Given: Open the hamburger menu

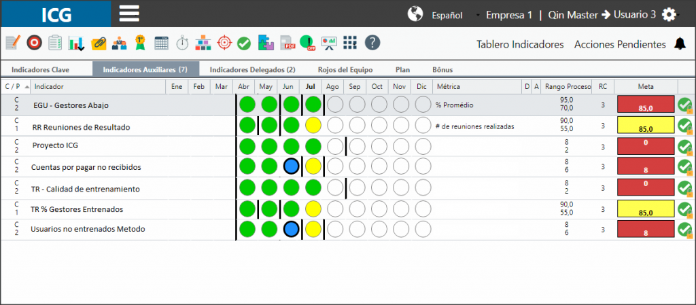Looking at the screenshot, I should pos(129,14).
